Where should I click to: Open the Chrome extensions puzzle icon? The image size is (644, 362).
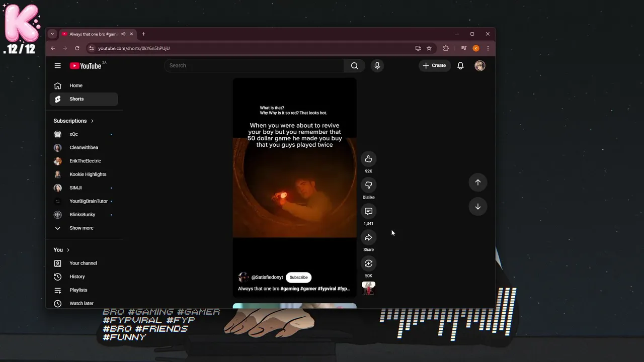[x=446, y=48]
